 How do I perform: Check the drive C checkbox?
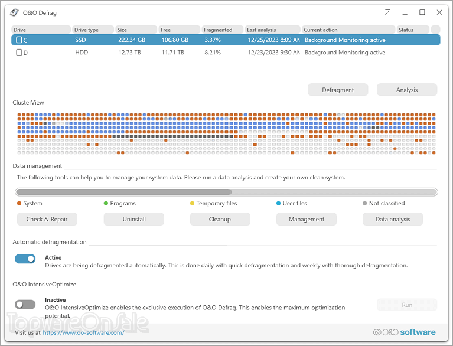click(19, 40)
